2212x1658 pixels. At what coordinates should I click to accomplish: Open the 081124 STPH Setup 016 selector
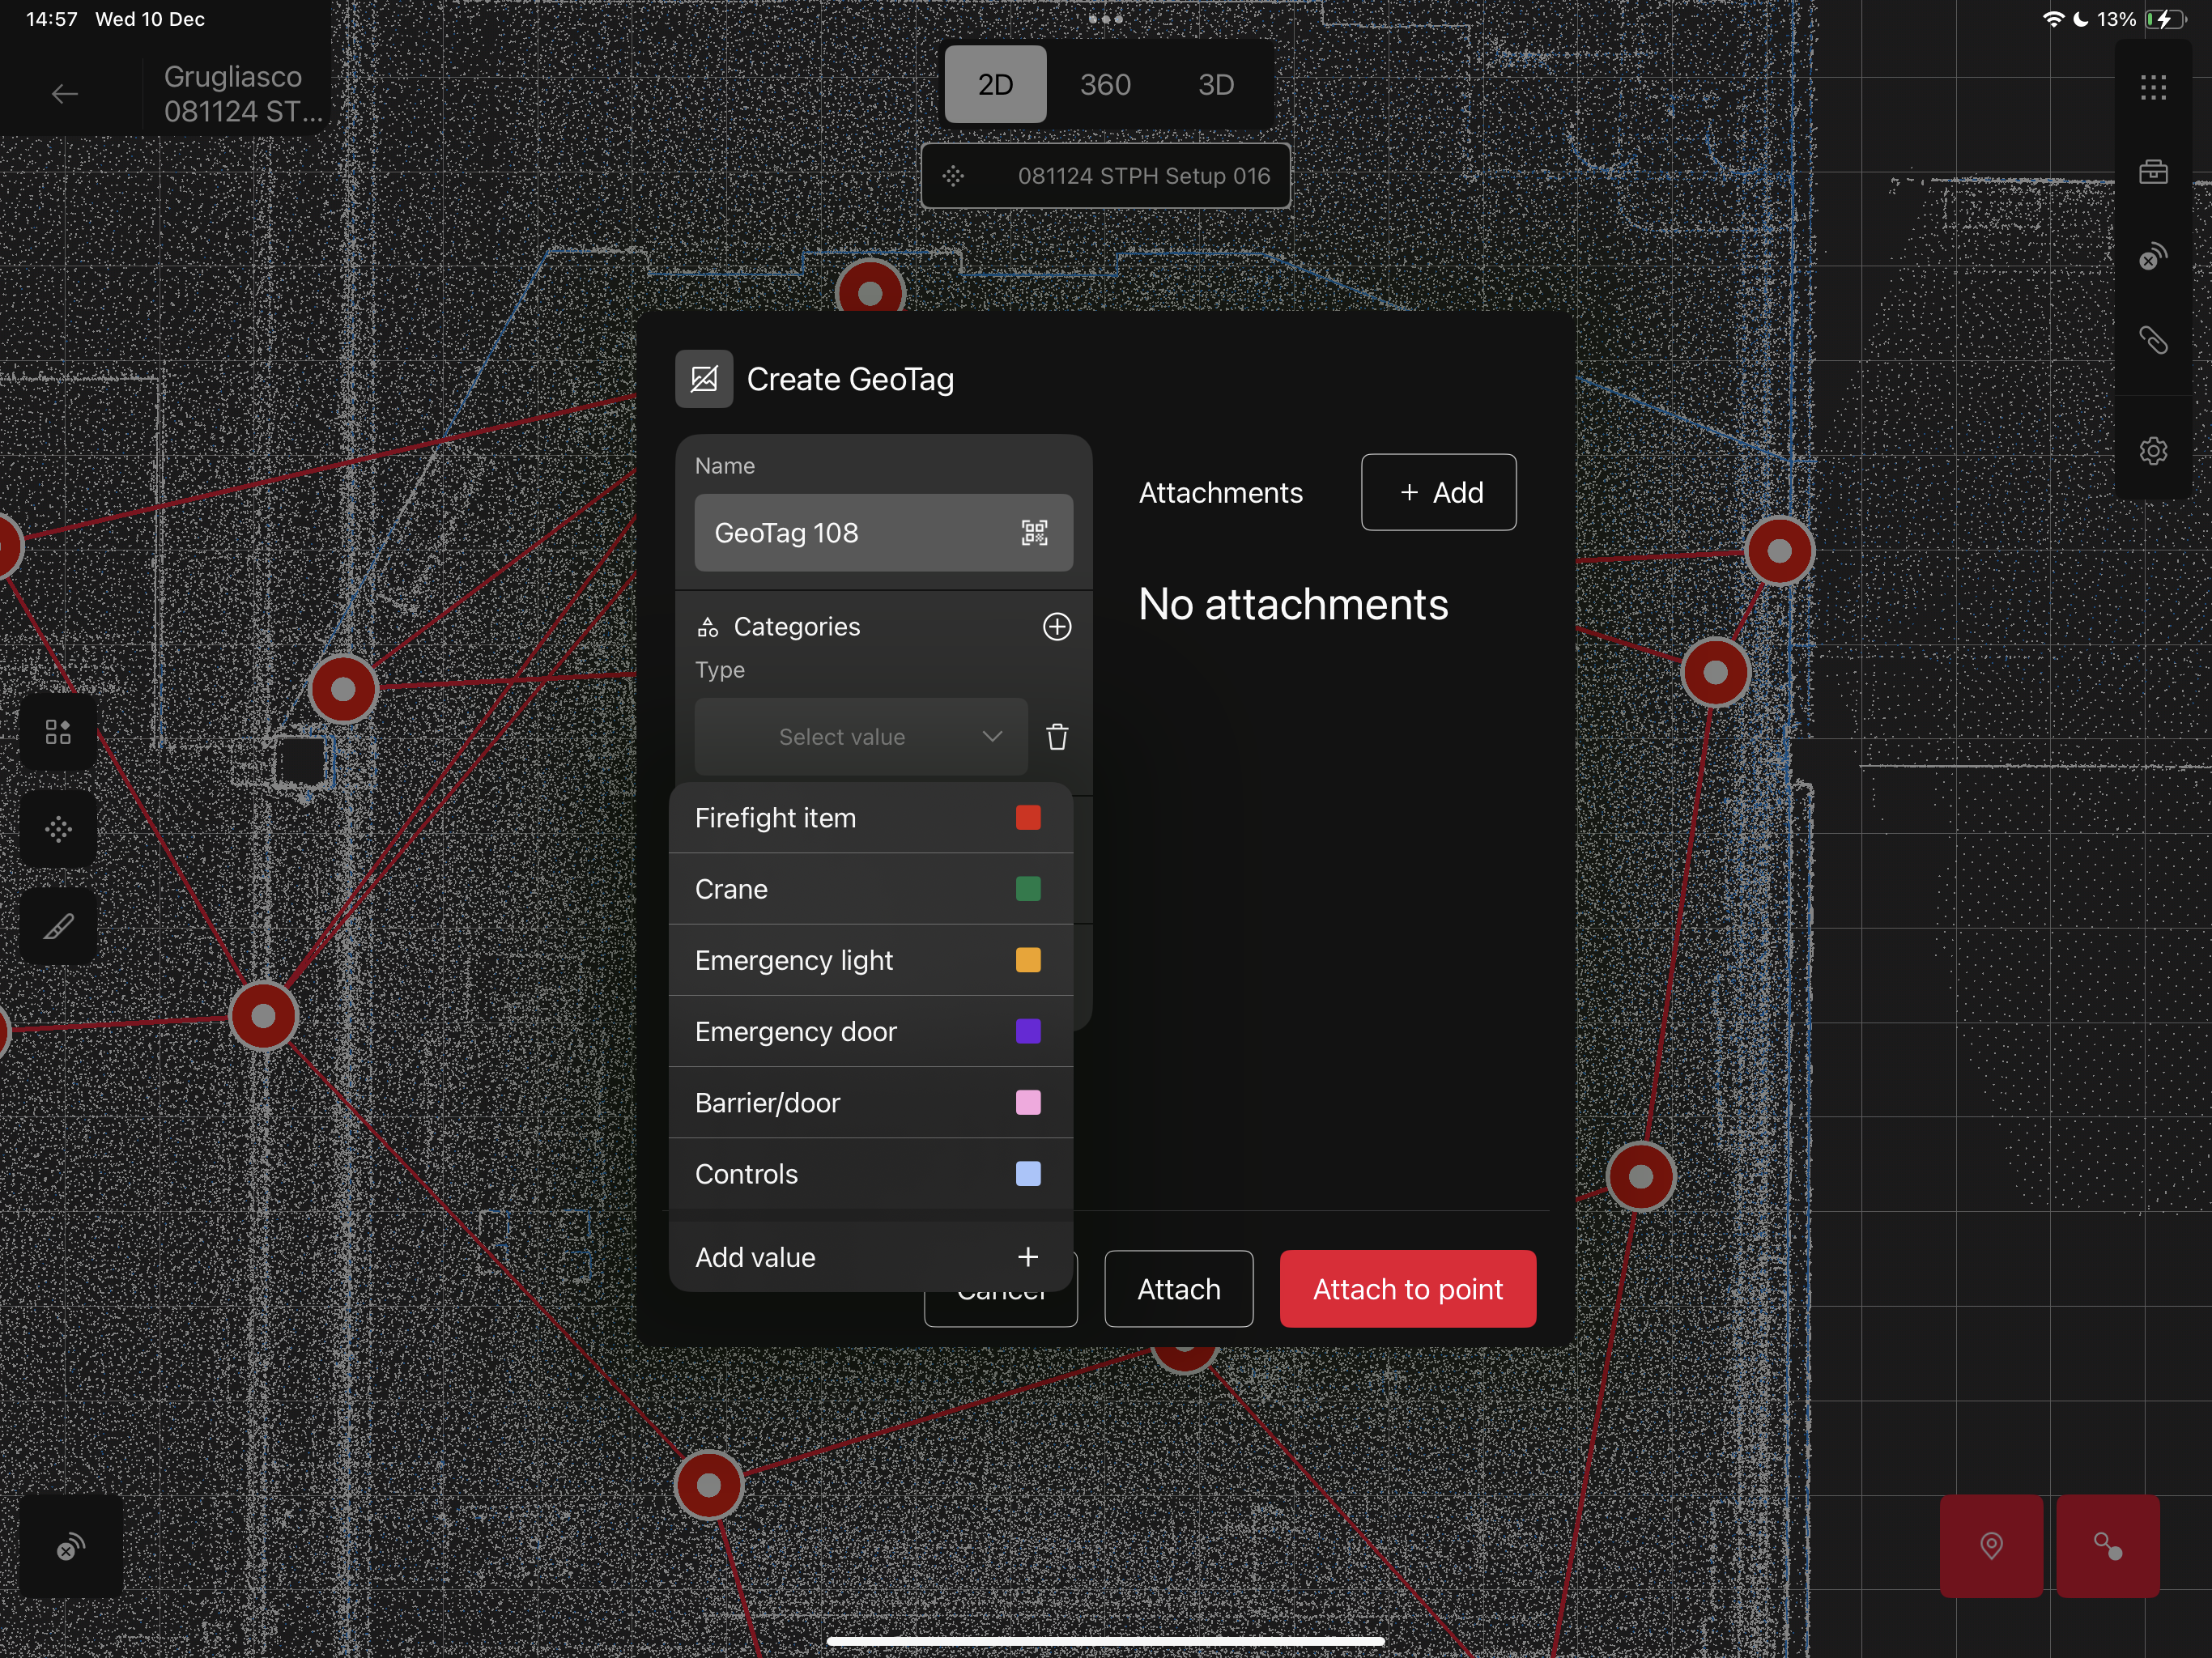1105,176
